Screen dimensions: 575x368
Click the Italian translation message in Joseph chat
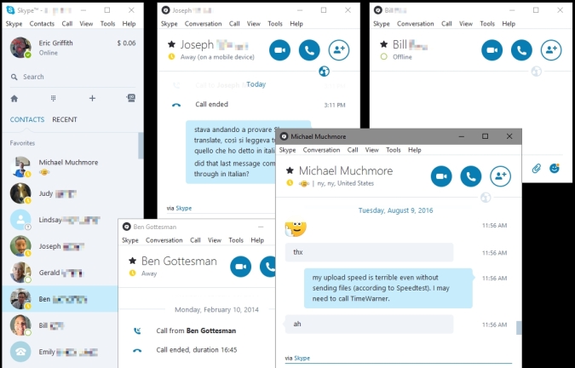(x=235, y=141)
